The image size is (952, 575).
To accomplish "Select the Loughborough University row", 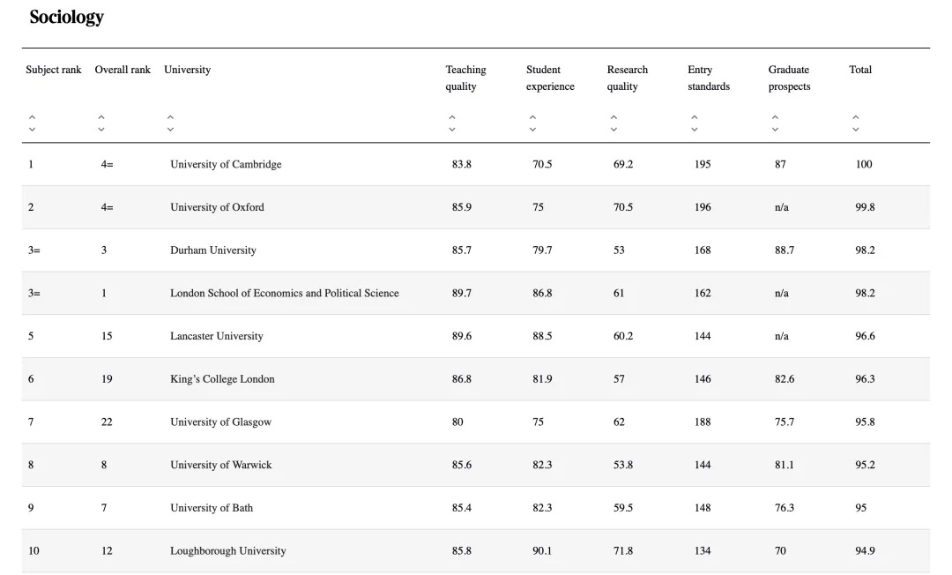I will click(x=227, y=551).
